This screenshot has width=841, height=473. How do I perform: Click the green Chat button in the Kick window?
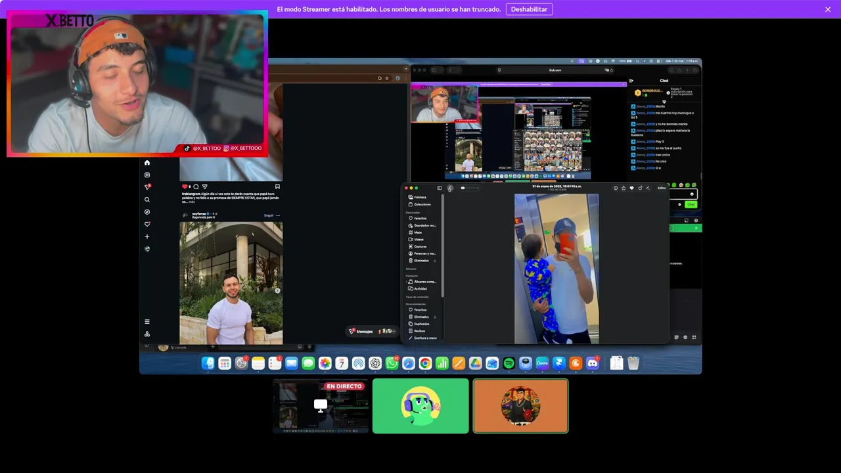[x=691, y=204]
